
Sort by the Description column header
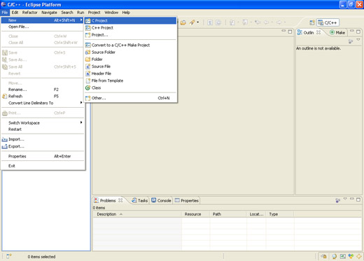137,214
